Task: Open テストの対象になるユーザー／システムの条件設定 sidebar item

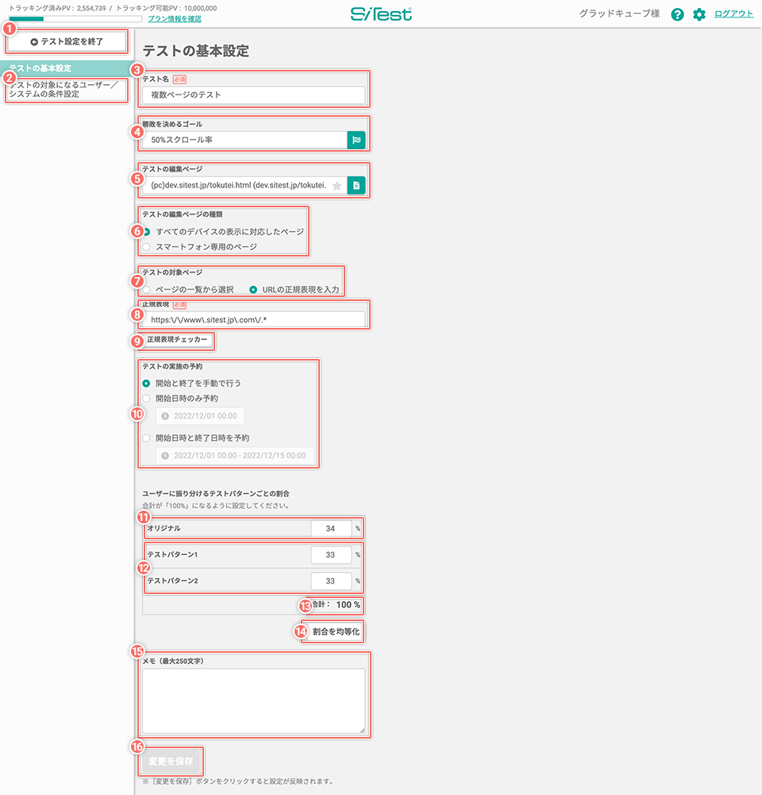Action: click(67, 90)
